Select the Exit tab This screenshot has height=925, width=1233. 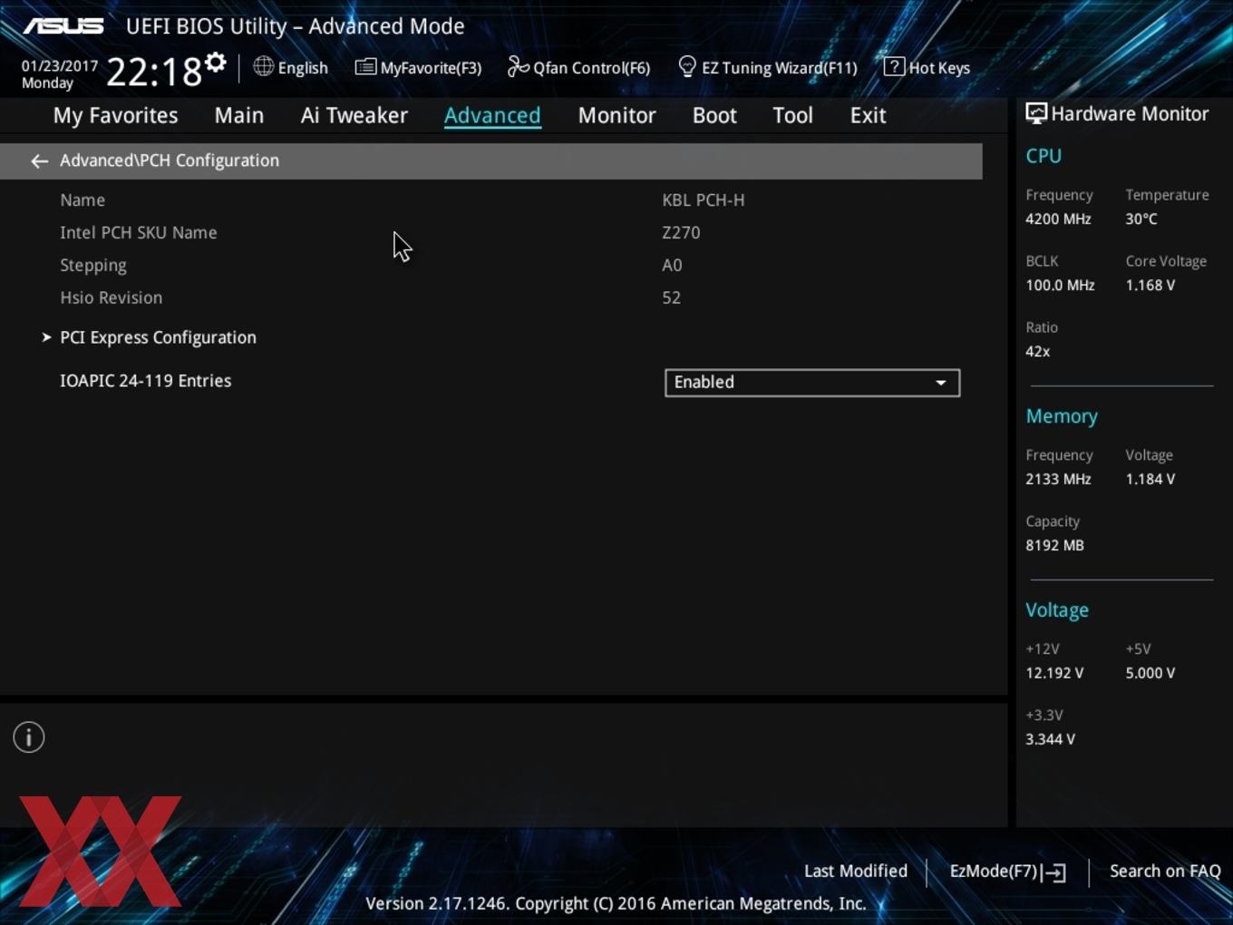tap(868, 115)
